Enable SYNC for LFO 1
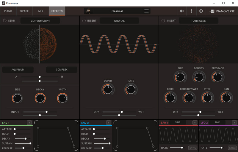The image size is (238, 152). point(192,148)
